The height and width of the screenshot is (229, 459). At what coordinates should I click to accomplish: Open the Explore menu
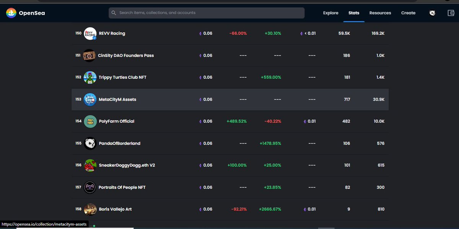point(330,13)
